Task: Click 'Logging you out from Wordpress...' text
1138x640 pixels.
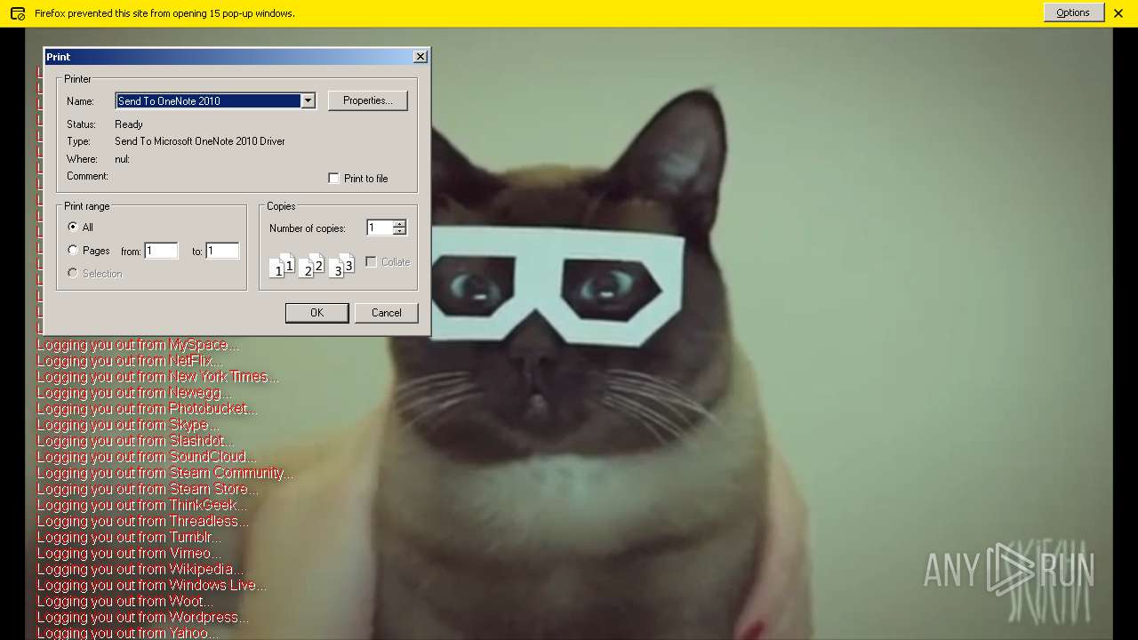Action: [x=142, y=617]
